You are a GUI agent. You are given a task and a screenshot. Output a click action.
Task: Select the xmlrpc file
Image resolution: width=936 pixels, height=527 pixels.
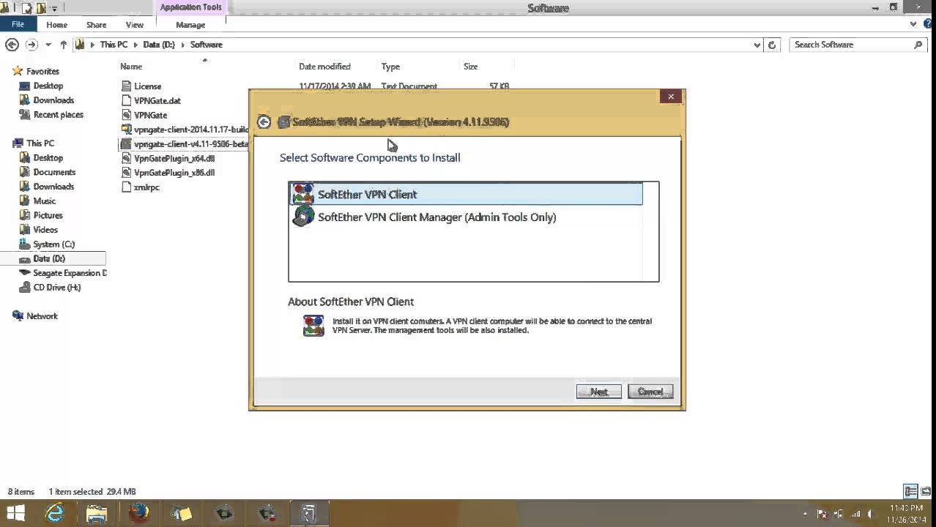click(x=146, y=187)
